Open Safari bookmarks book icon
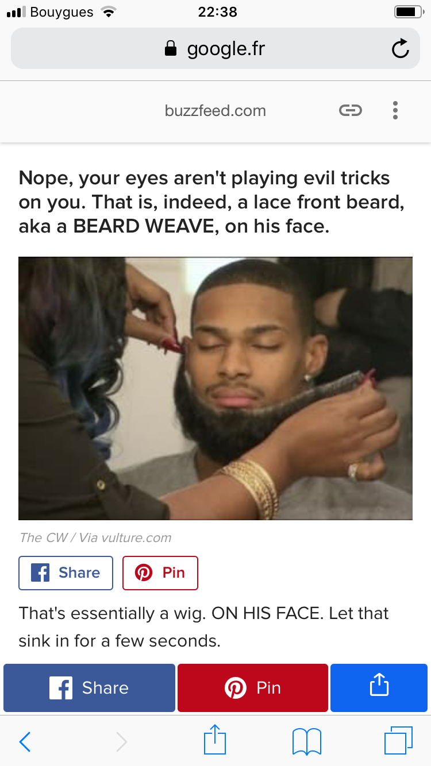The image size is (431, 766). tap(306, 742)
